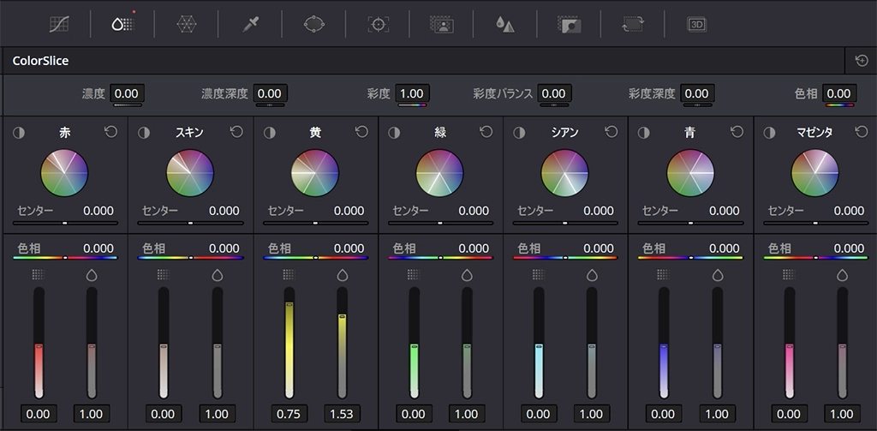Click the ColorSlice panel title
The width and height of the screenshot is (877, 431).
point(41,61)
